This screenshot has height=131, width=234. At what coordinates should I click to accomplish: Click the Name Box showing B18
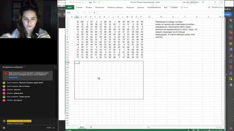point(72,13)
